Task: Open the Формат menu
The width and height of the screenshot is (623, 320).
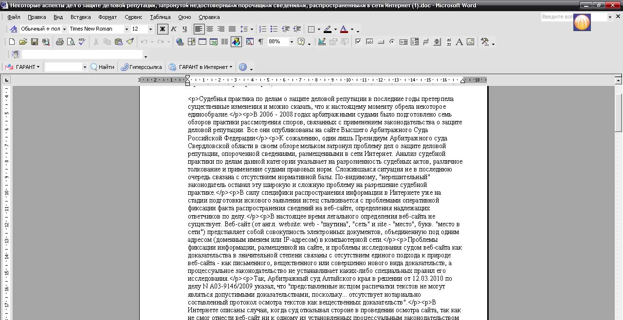Action: pos(108,17)
